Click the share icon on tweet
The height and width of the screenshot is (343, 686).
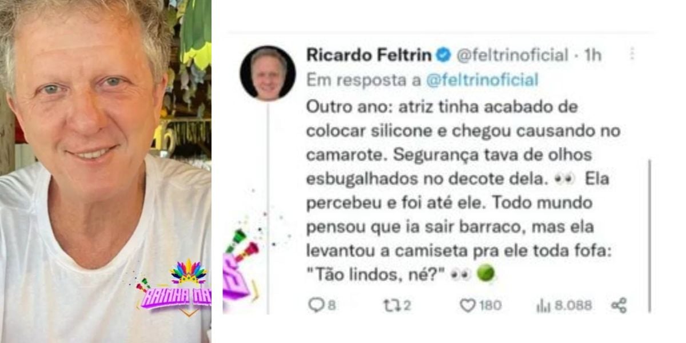(619, 306)
